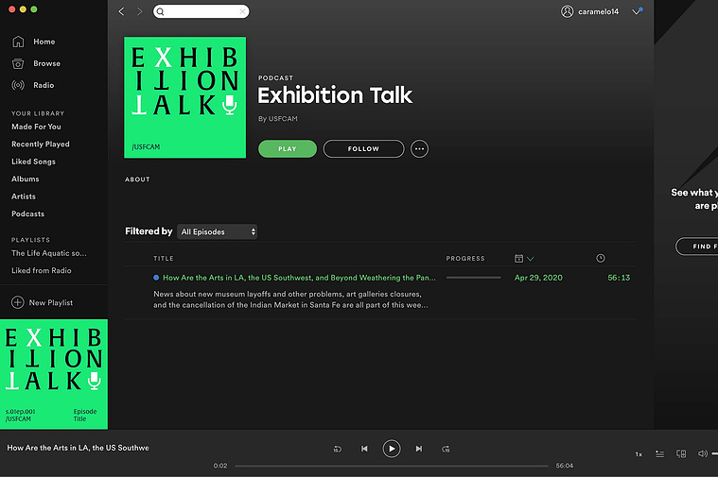Follow the Exhibition Talk podcast

363,148
